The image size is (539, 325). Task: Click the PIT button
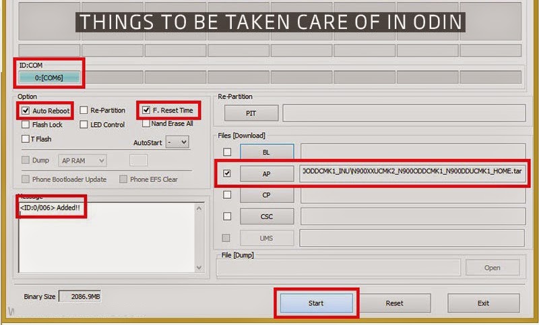[x=251, y=113]
